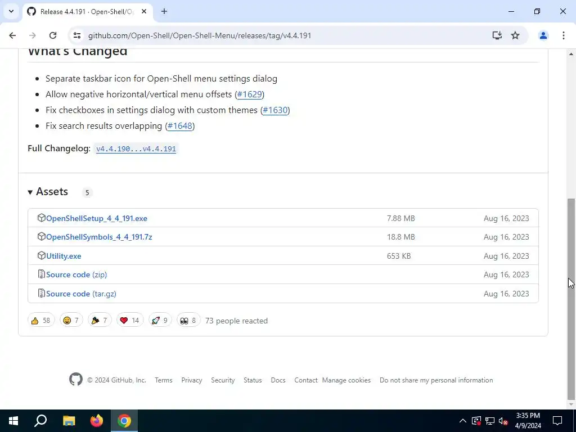
Task: Open the Chrome profile avatar
Action: pyautogui.click(x=543, y=35)
